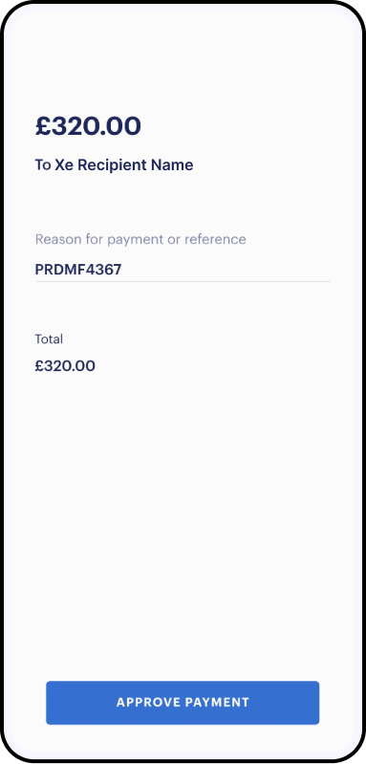The height and width of the screenshot is (764, 366).
Task: Click the pound sign in the heading amount
Action: (43, 126)
